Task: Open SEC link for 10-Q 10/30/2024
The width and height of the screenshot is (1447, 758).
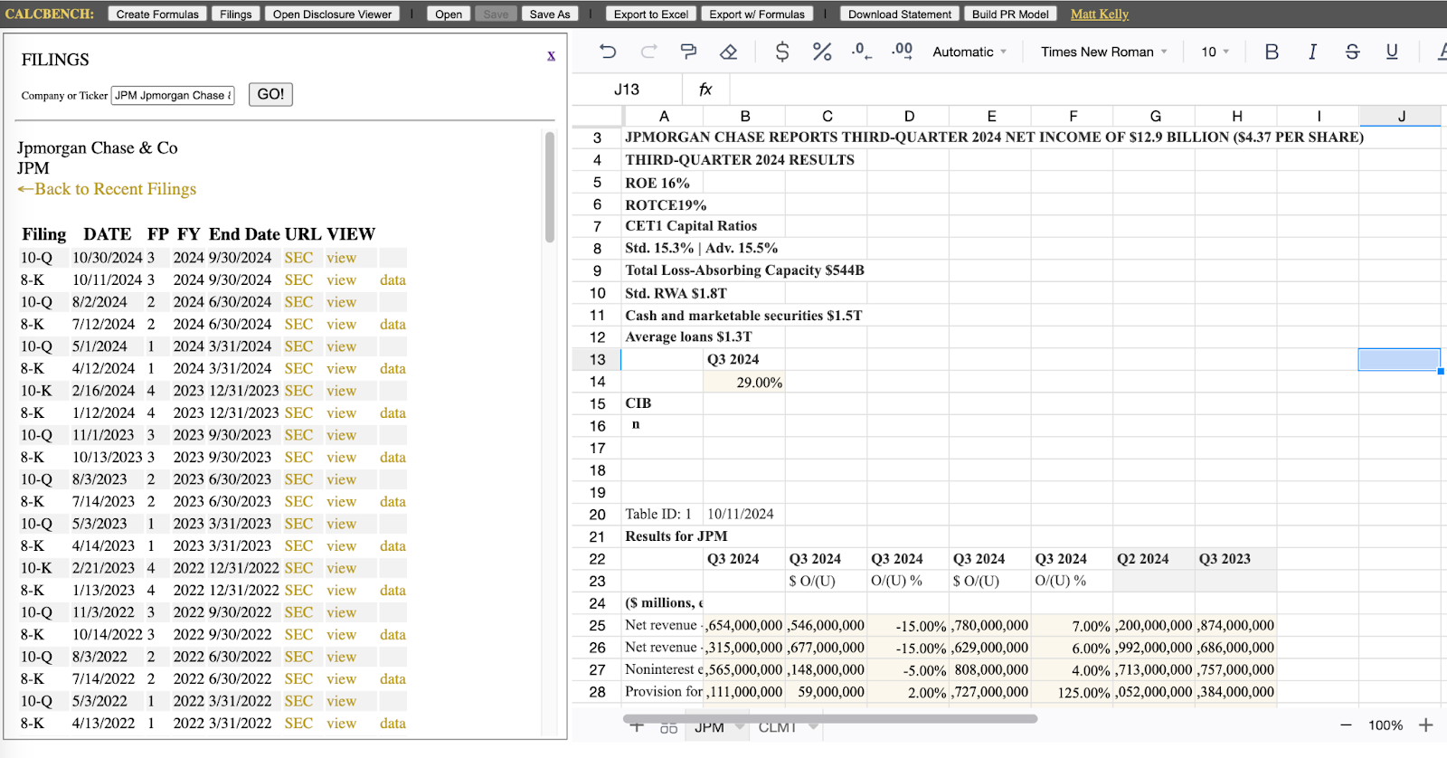Action: [x=298, y=258]
